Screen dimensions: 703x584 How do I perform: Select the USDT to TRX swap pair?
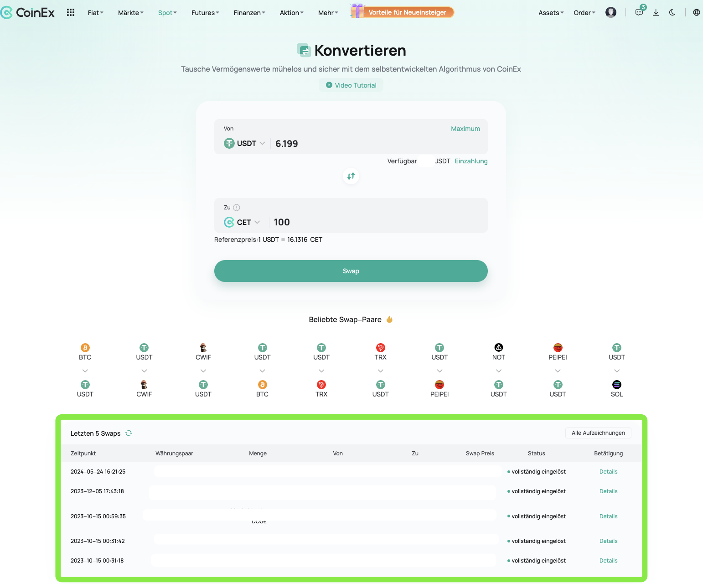click(321, 370)
